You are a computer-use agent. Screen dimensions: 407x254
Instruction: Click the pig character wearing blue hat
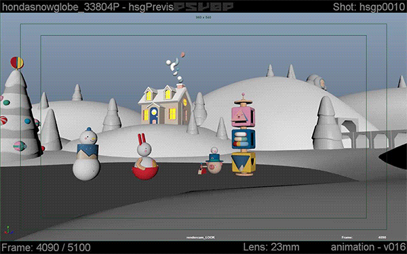coord(214,160)
